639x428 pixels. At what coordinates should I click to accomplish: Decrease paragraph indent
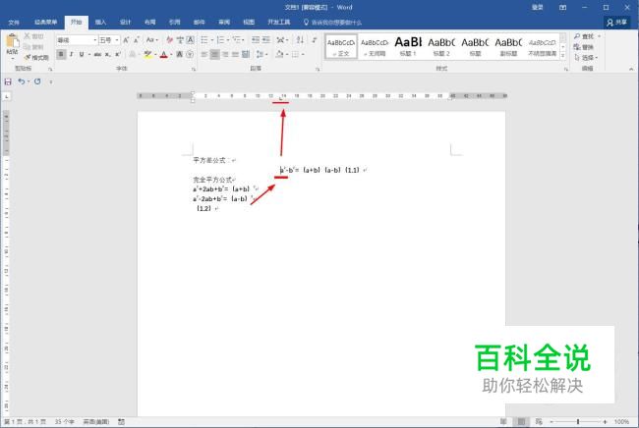(x=256, y=40)
